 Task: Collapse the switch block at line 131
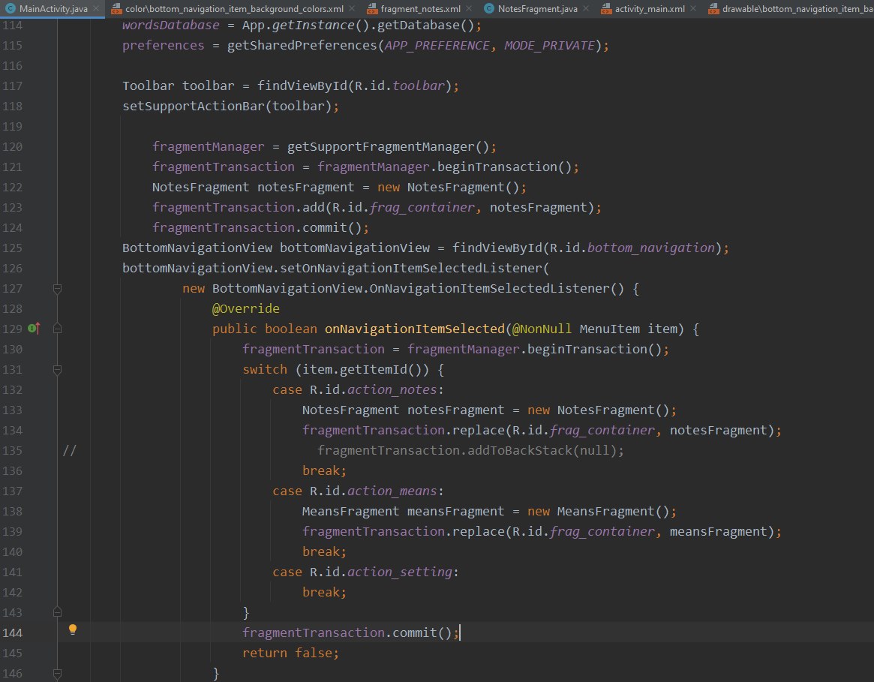click(x=57, y=370)
